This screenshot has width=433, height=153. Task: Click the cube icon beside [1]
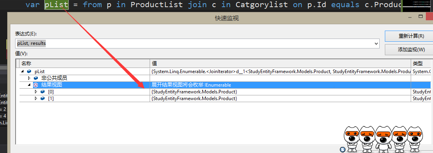tap(43, 99)
